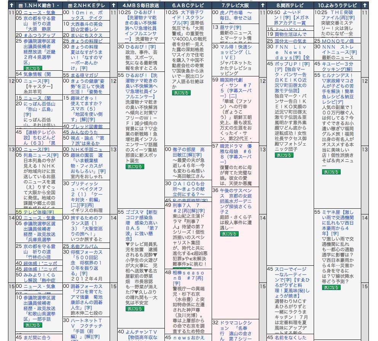Open 11:30 ひるおび！ program link

pos(141,47)
